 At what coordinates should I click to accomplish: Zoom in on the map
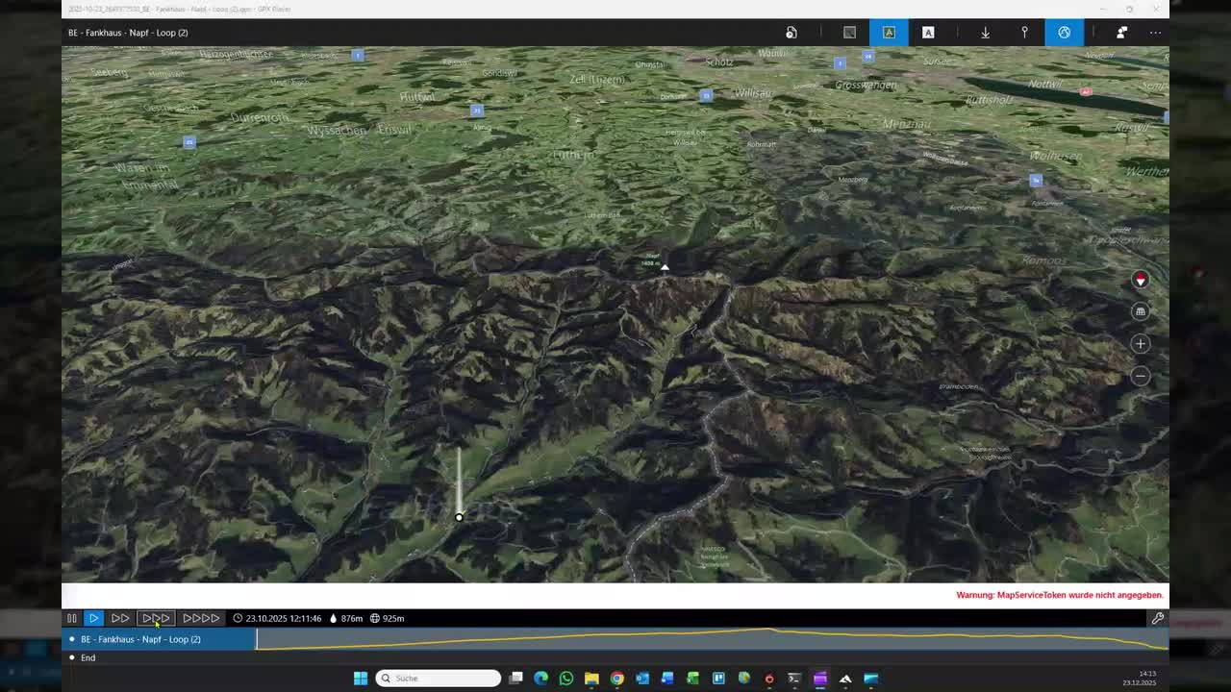[1141, 344]
